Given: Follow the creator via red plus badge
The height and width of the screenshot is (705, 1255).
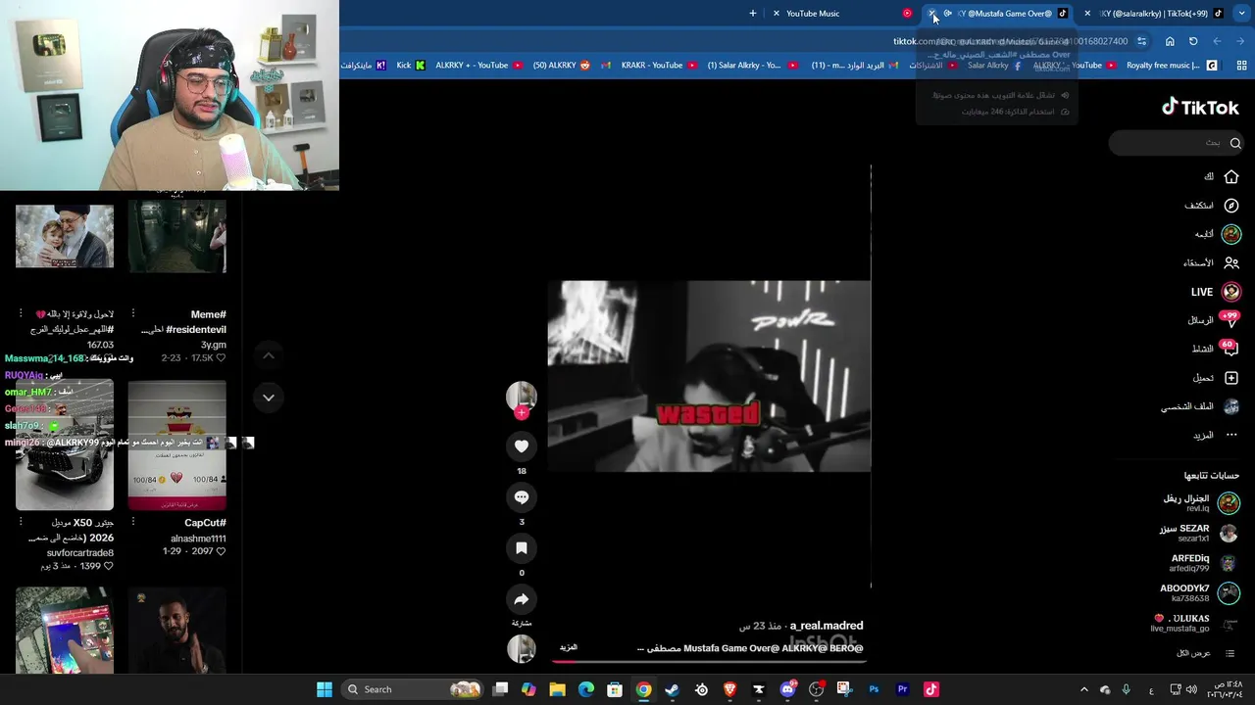Looking at the screenshot, I should 522,413.
